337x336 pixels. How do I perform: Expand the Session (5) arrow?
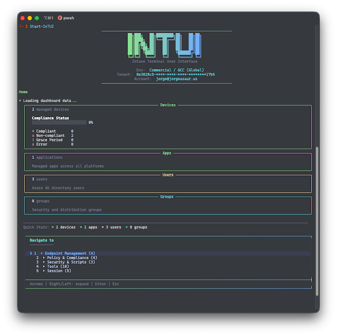point(44,271)
